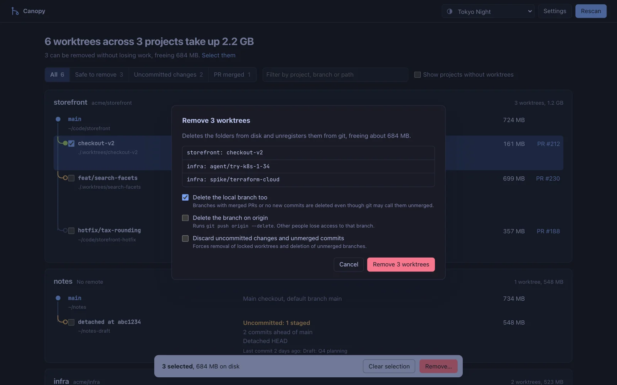Viewport: 617px width, 385px height.
Task: Confirm with Remove 3 worktrees button
Action: point(401,264)
